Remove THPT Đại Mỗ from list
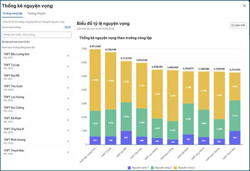Image resolution: width=250 pixels, height=171 pixels. 68,77
